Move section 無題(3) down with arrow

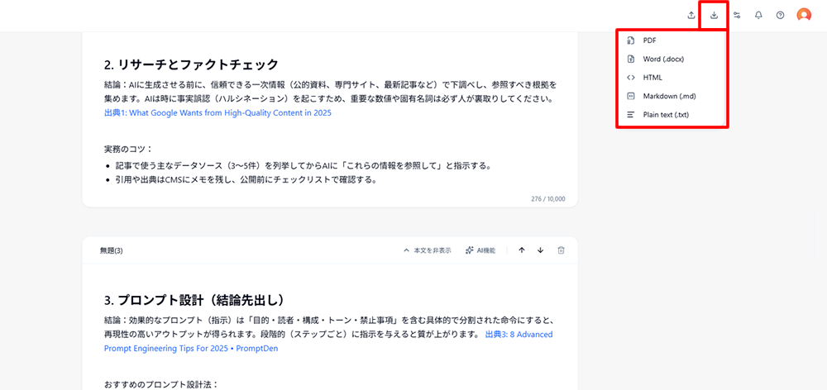[x=541, y=250]
